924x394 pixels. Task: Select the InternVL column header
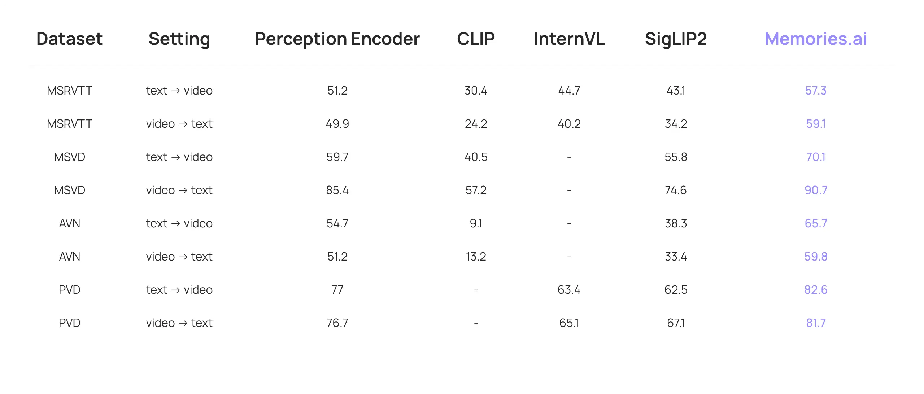pos(569,39)
